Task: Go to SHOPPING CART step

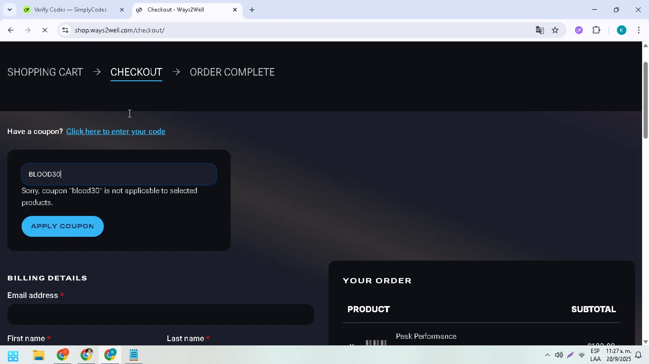Action: pyautogui.click(x=45, y=72)
